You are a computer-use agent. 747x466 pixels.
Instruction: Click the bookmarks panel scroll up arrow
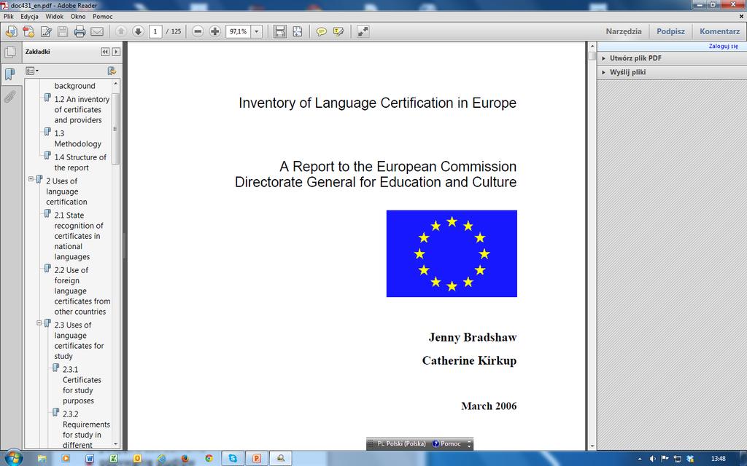(116, 84)
